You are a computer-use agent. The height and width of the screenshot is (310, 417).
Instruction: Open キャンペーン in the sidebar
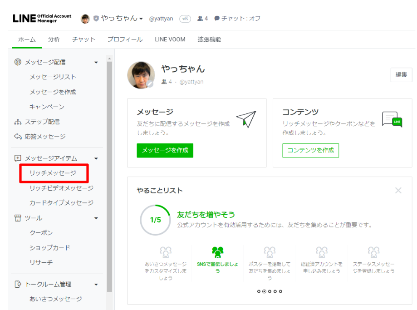click(47, 107)
